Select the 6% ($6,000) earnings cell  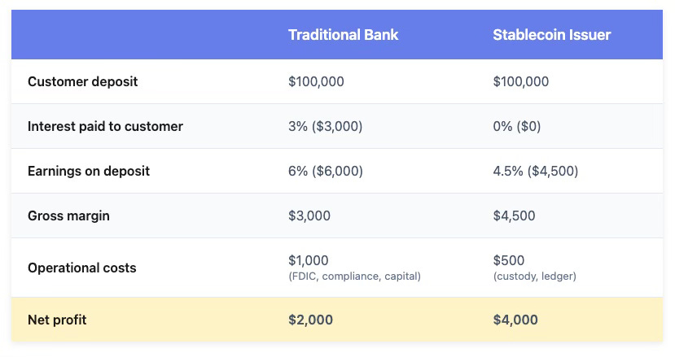click(x=325, y=171)
